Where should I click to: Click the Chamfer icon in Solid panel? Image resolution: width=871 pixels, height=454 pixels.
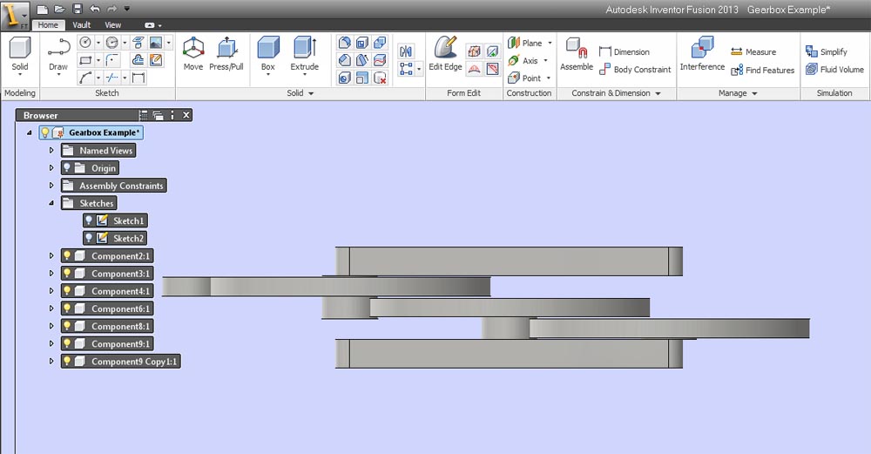pyautogui.click(x=344, y=60)
